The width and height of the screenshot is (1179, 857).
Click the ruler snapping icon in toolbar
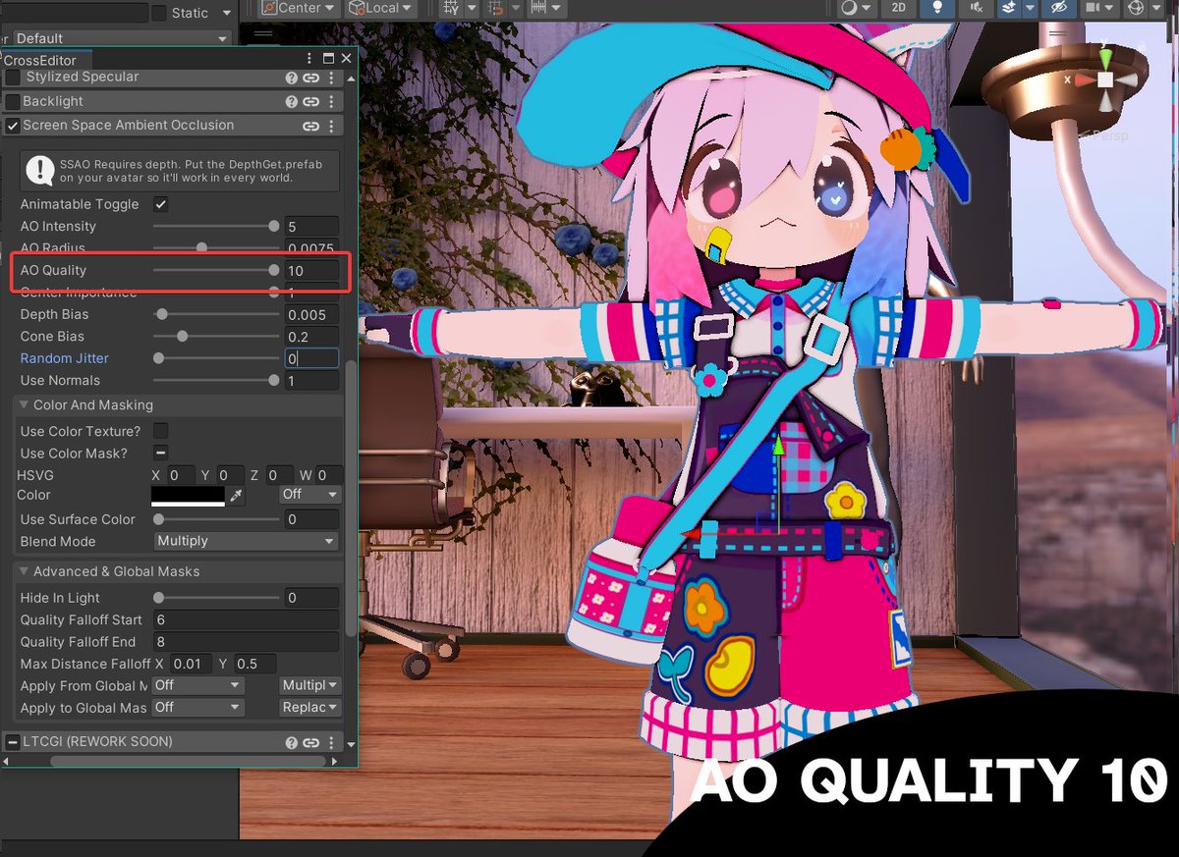pos(539,8)
